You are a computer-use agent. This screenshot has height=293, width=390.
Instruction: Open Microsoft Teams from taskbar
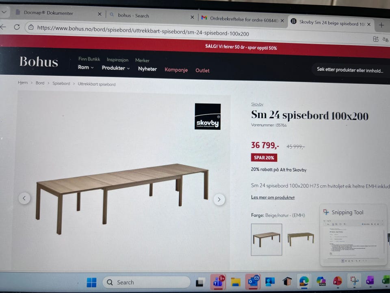[x=218, y=282]
